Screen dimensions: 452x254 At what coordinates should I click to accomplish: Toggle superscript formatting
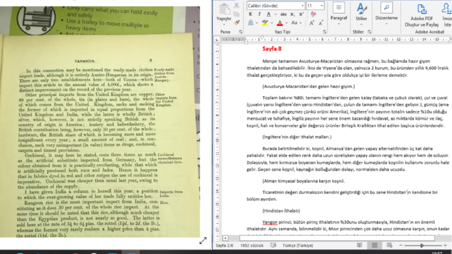click(301, 14)
